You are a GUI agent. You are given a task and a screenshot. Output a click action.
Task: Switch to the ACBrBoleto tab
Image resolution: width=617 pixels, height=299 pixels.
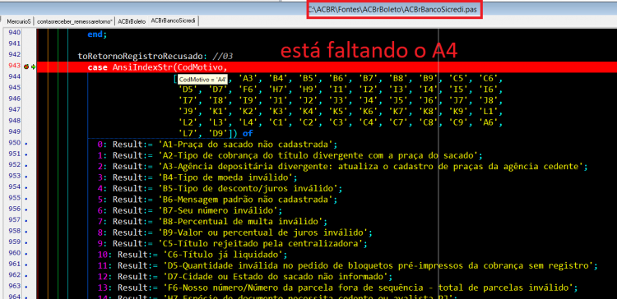coord(132,21)
